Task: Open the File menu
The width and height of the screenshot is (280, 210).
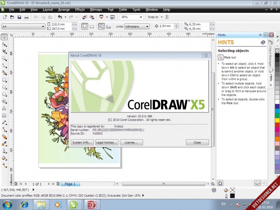Action: point(12,10)
